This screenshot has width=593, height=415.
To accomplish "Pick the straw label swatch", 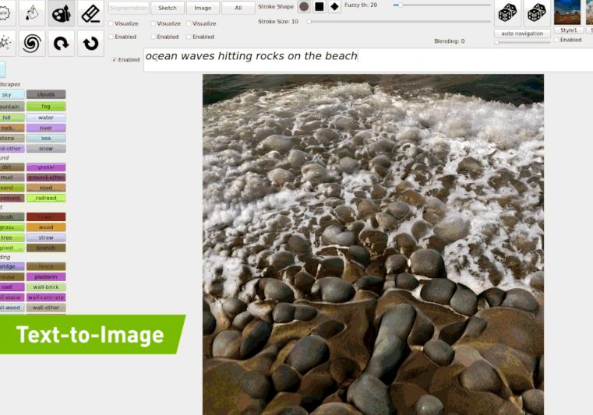I will [46, 237].
